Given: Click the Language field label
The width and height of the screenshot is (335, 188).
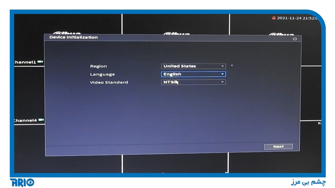Looking at the screenshot, I should [x=102, y=74].
